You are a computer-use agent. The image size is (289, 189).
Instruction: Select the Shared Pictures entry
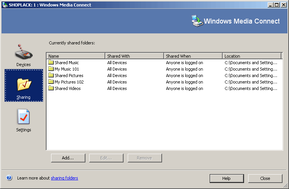pyautogui.click(x=69, y=76)
